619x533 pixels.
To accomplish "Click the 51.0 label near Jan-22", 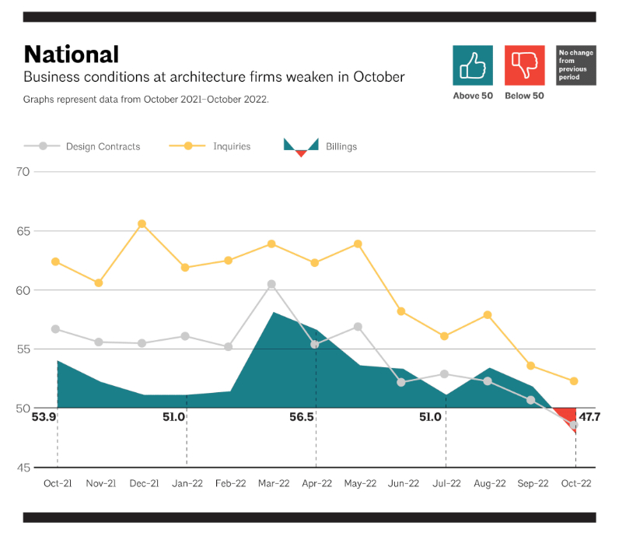I will tap(173, 417).
